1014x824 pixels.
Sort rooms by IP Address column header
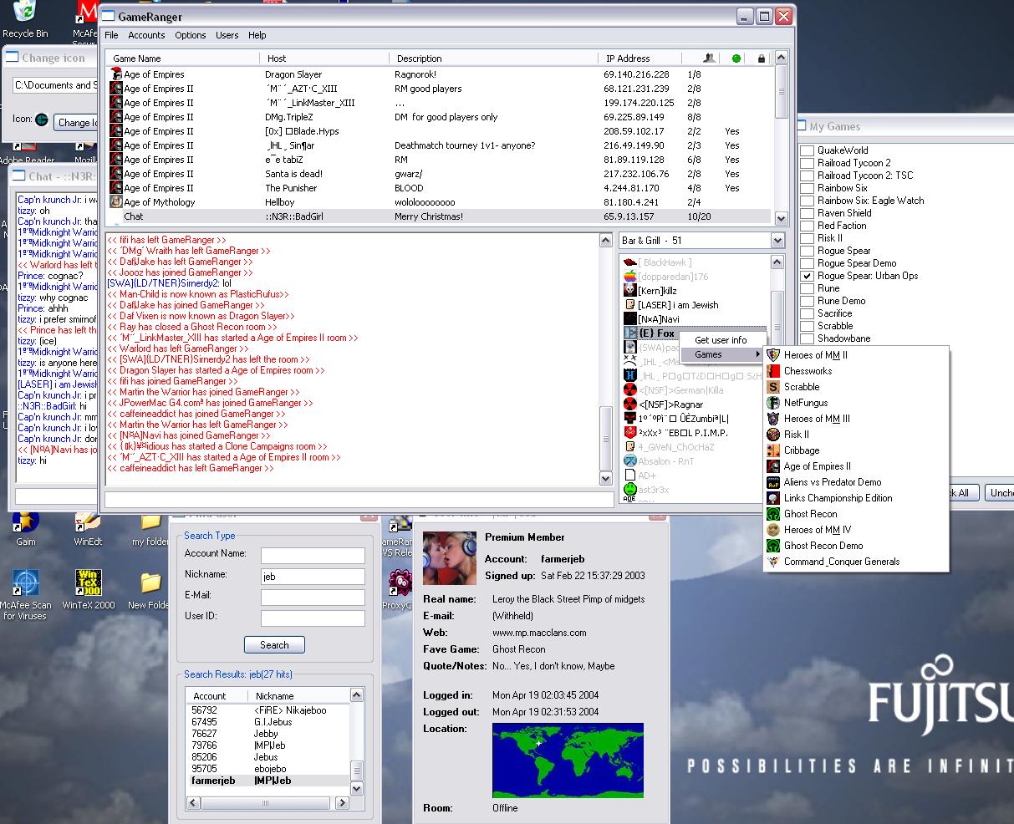(628, 58)
